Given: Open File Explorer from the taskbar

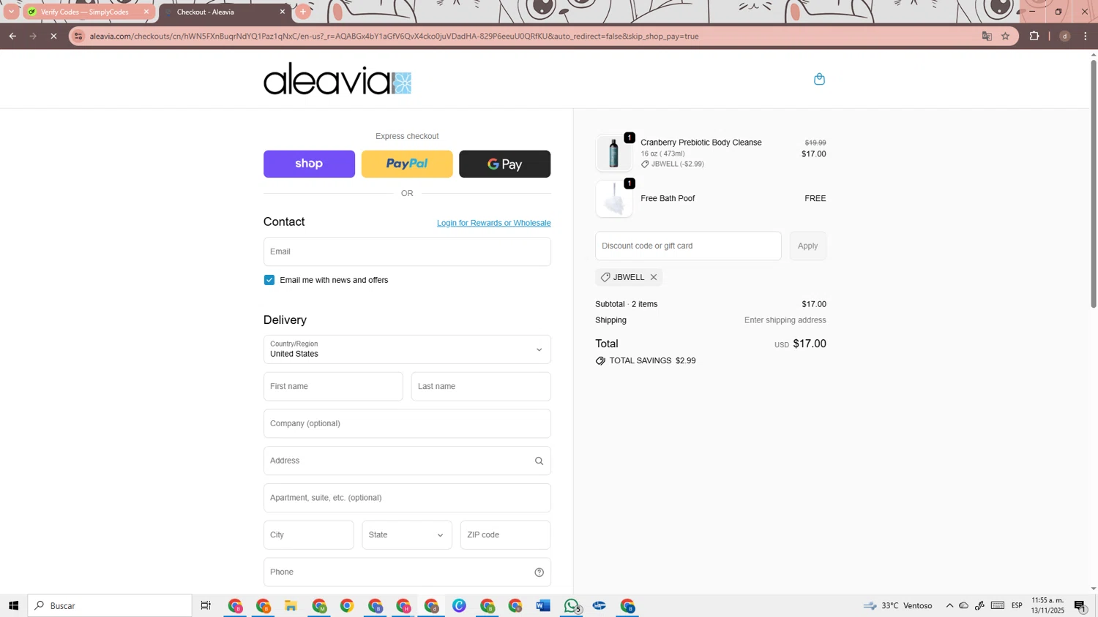Looking at the screenshot, I should [x=291, y=605].
